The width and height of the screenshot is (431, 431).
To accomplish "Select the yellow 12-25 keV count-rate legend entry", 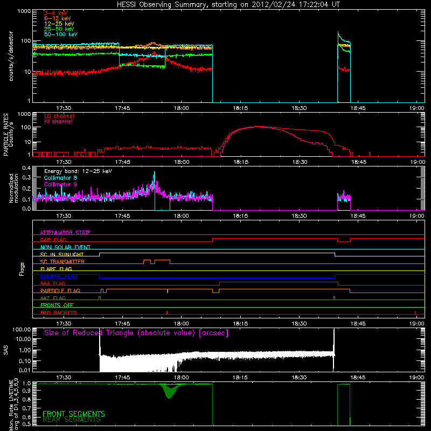I will (x=59, y=24).
